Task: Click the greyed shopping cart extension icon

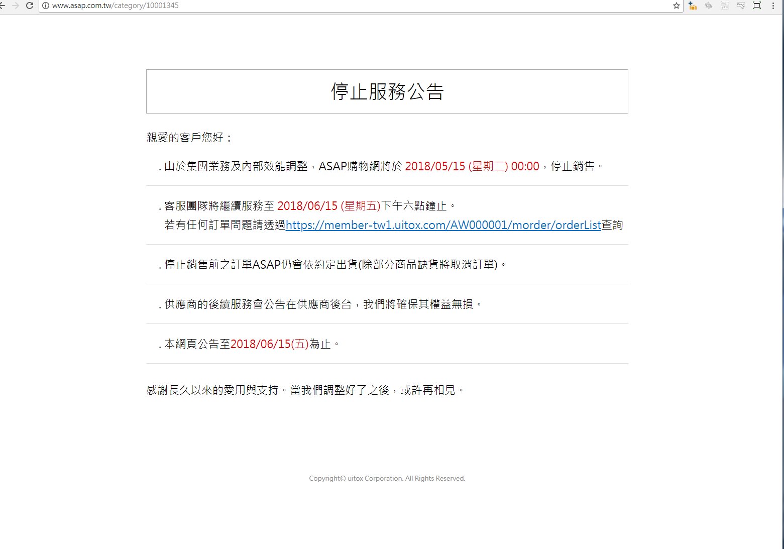Action: point(709,6)
